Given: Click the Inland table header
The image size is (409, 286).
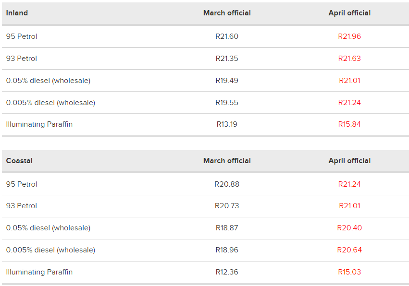Looking at the screenshot, I should click(17, 13).
